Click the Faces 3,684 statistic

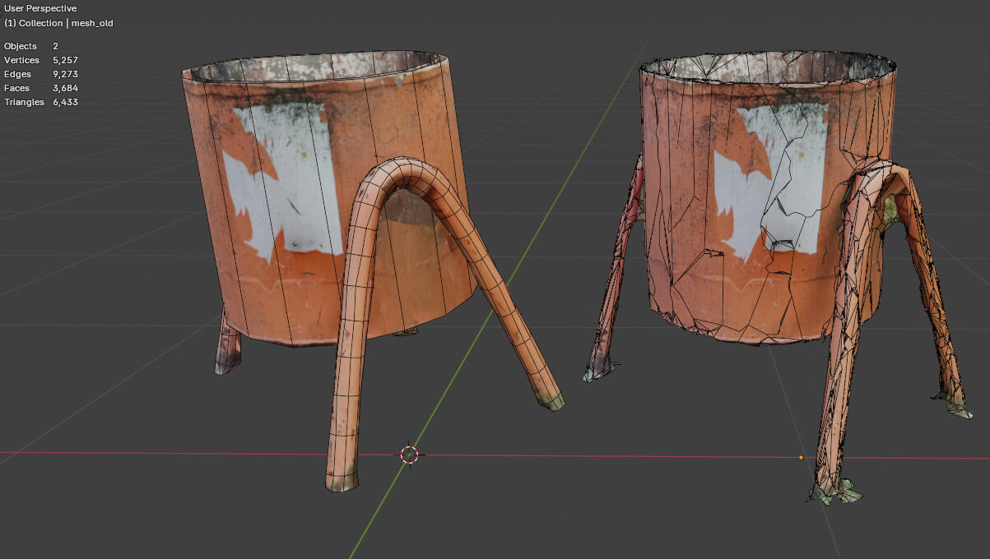[x=41, y=88]
